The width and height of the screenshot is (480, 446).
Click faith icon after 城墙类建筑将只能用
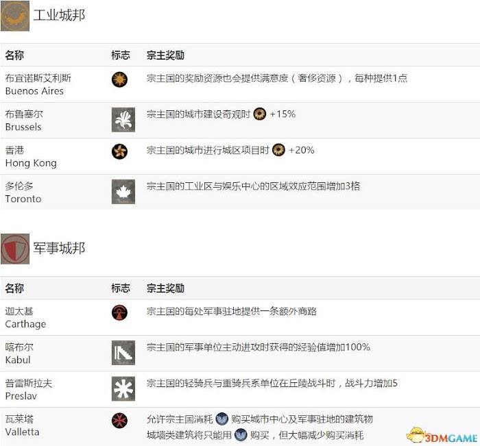coord(241,434)
